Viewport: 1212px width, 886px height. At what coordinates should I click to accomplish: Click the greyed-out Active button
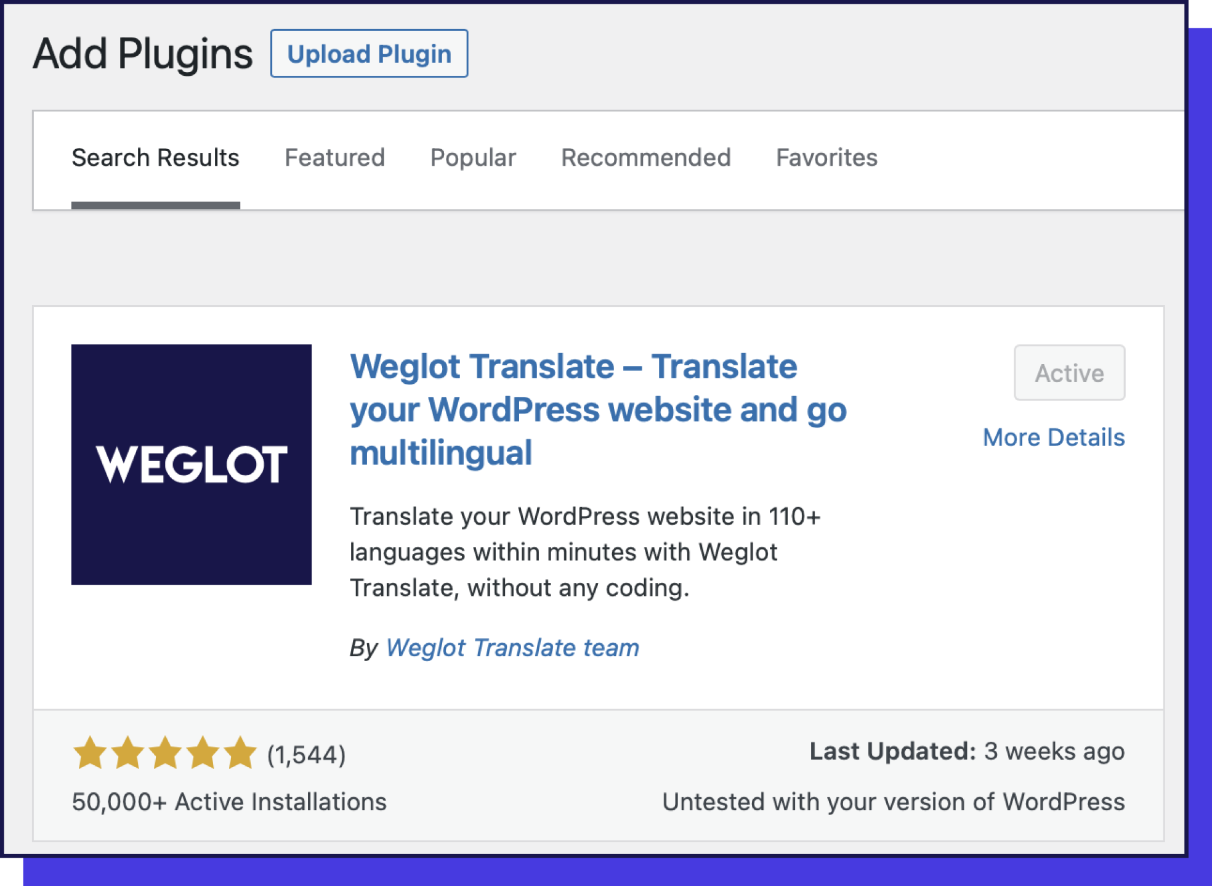pos(1070,373)
